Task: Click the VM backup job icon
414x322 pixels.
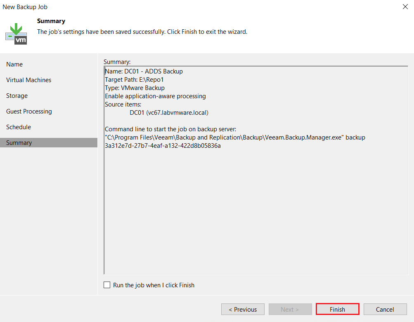Action: (16, 34)
